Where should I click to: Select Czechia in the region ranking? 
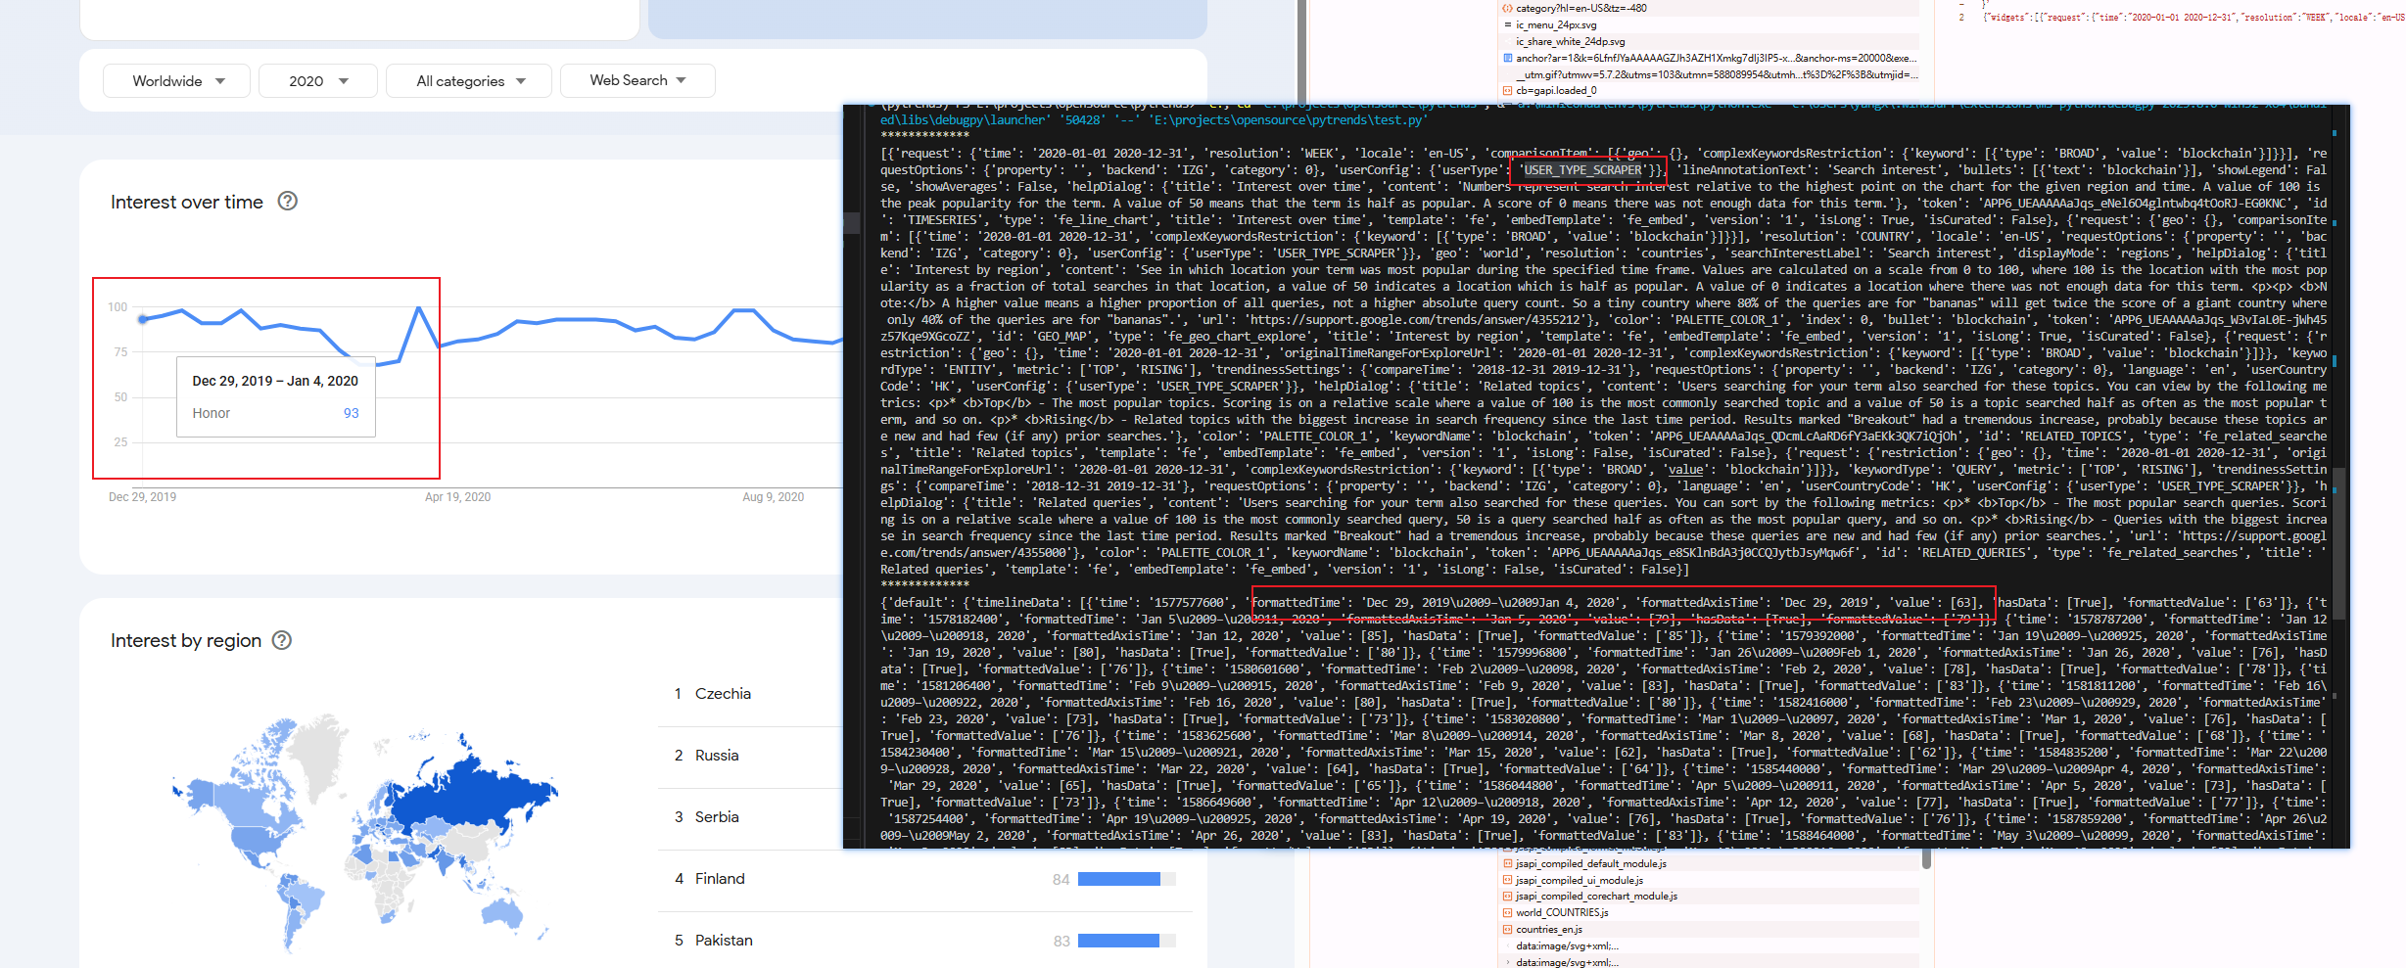click(723, 694)
